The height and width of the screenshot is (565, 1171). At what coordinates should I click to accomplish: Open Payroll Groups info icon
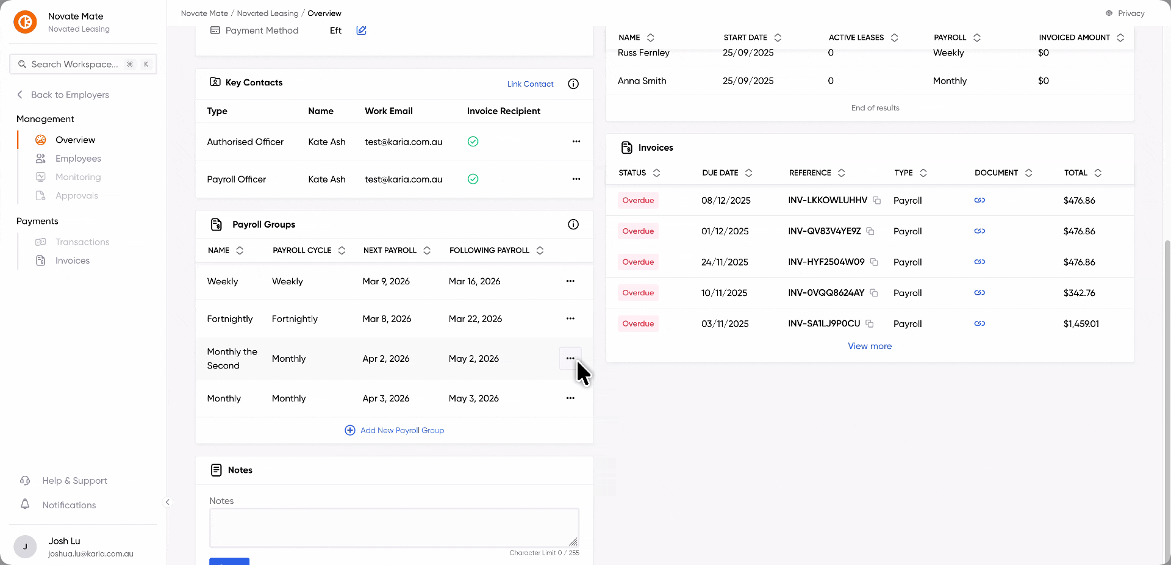click(573, 225)
